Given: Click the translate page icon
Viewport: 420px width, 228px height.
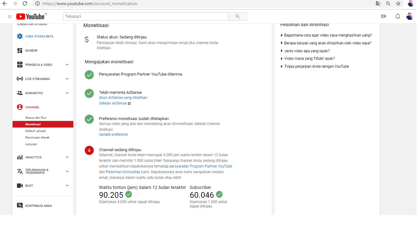Looking at the screenshot, I should (x=378, y=4).
